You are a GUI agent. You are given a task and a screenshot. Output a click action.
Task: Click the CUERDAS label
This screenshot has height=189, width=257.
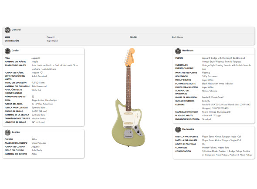point(180,105)
